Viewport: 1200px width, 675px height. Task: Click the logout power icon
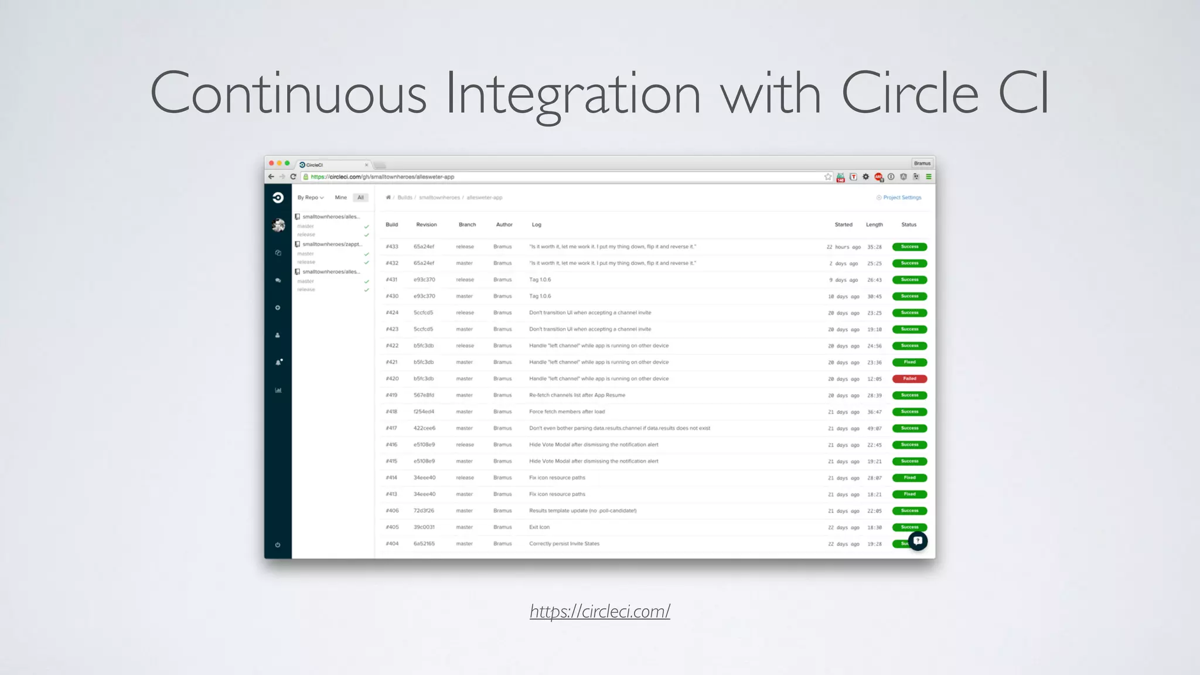tap(278, 545)
